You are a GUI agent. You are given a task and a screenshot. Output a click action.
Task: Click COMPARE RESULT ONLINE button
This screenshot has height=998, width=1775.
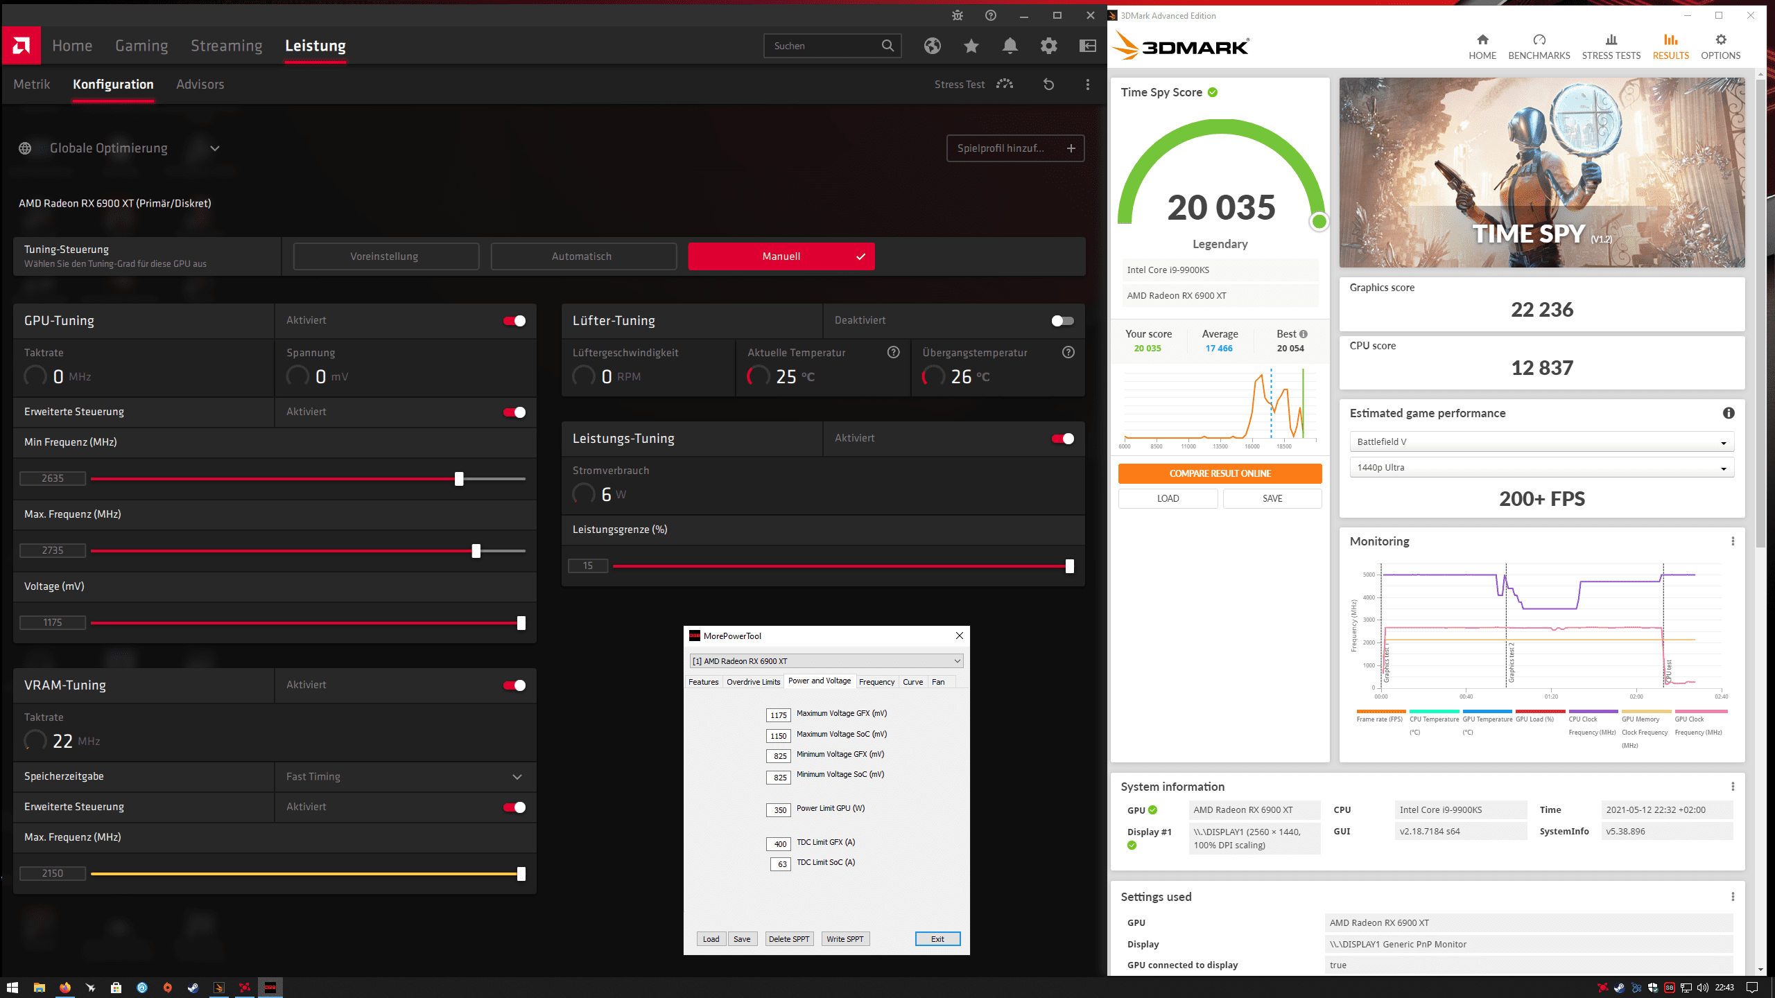click(1220, 473)
